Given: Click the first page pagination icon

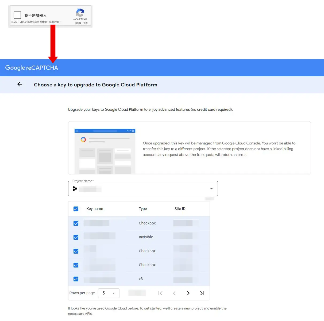Looking at the screenshot, I should (160, 293).
